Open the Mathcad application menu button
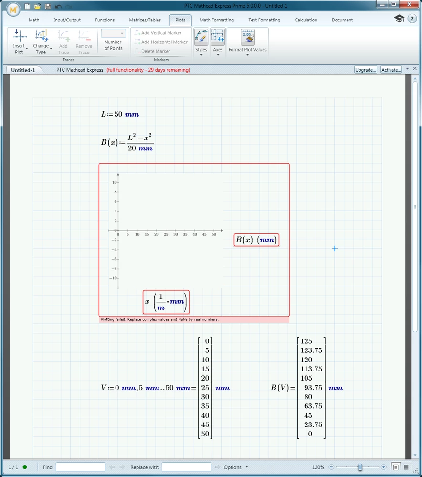The height and width of the screenshot is (477, 422). point(13,11)
